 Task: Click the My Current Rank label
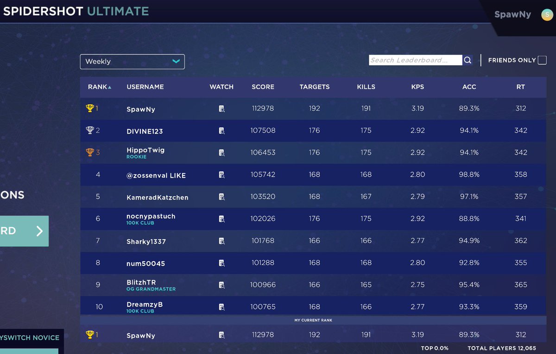313,320
